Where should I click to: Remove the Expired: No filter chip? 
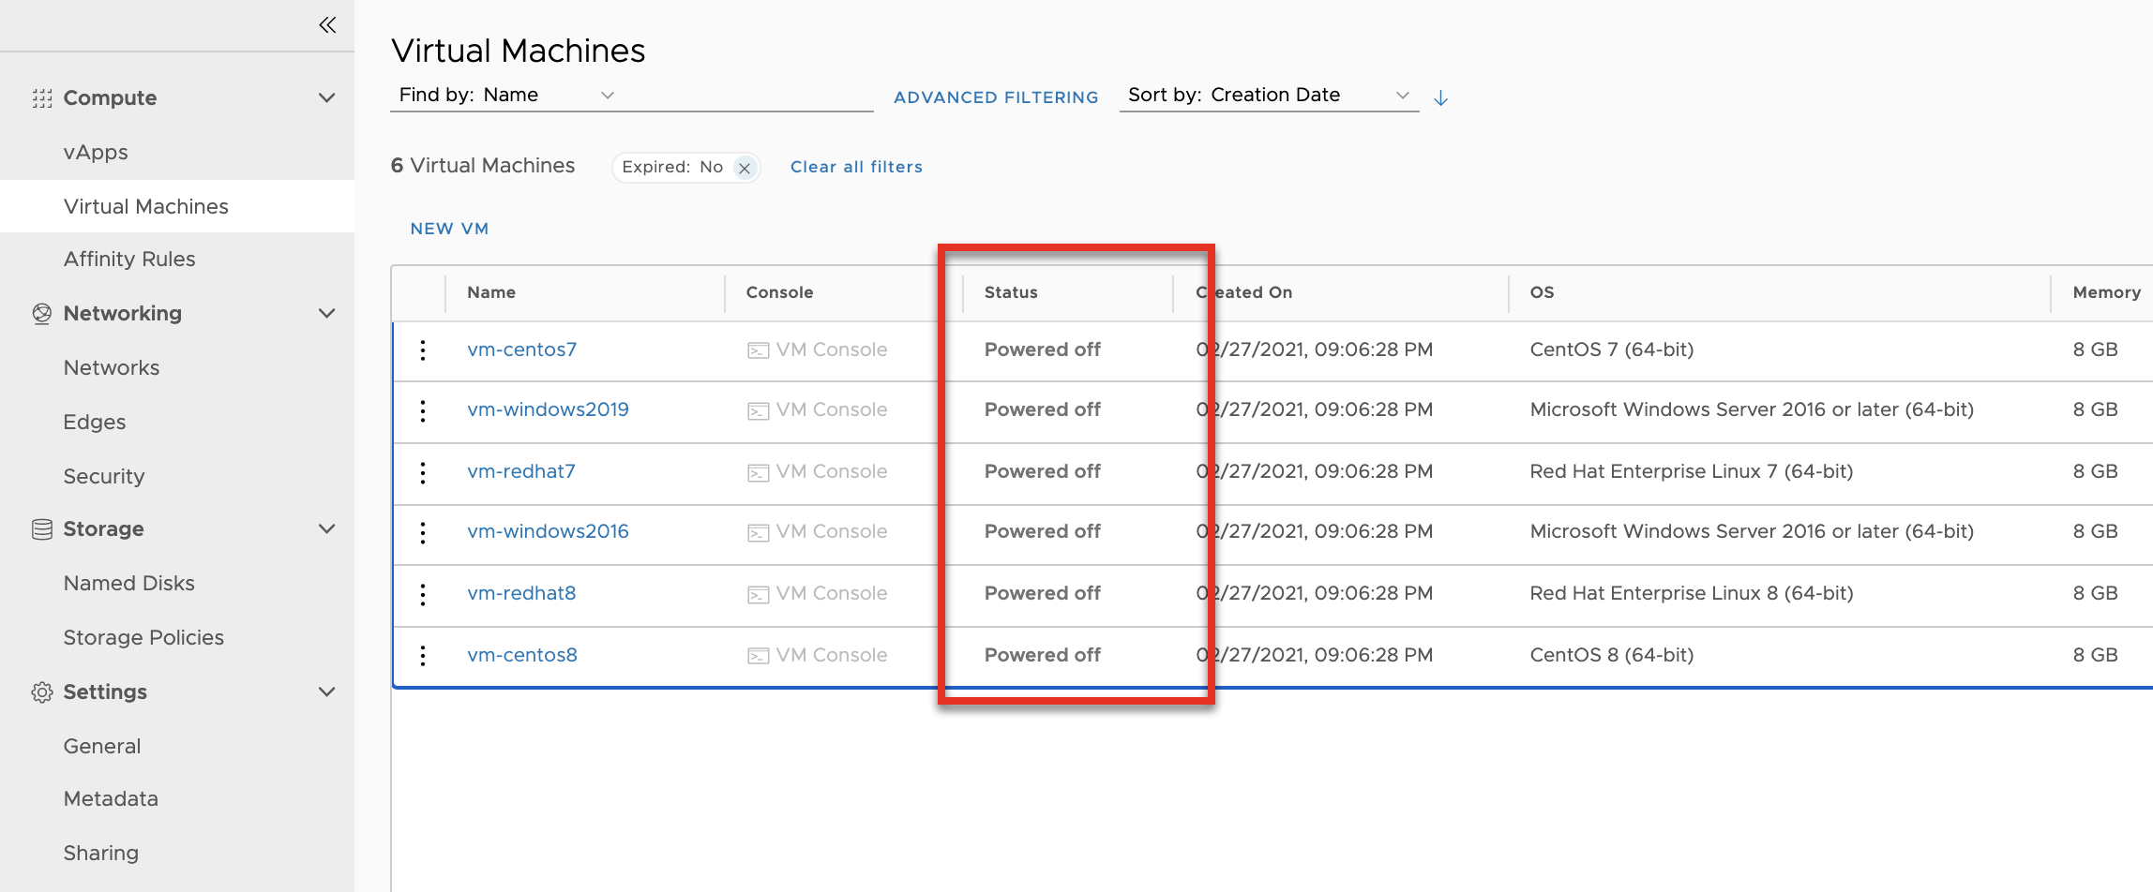click(x=745, y=169)
